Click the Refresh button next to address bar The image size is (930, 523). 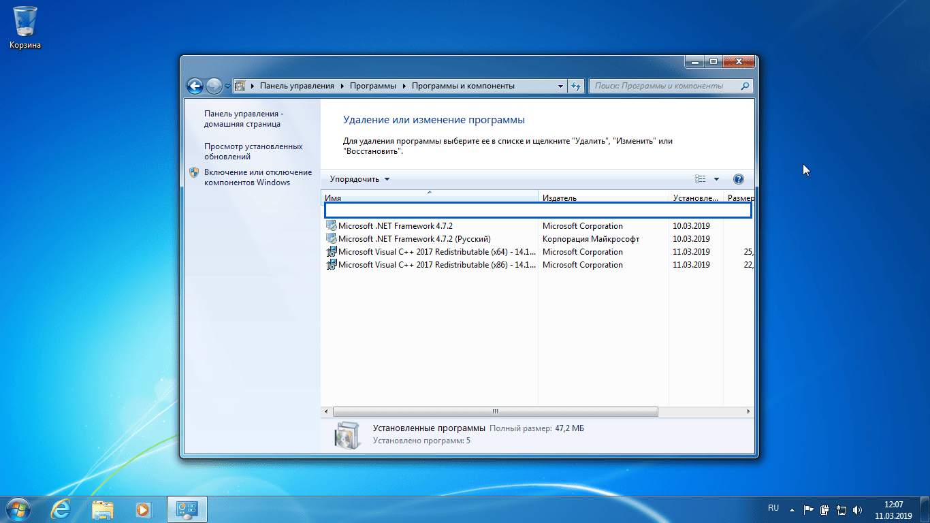click(576, 86)
